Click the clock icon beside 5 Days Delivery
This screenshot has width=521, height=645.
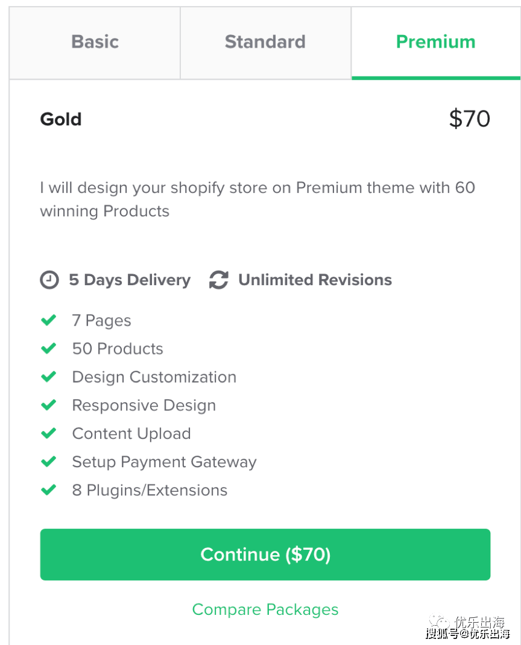click(x=49, y=280)
